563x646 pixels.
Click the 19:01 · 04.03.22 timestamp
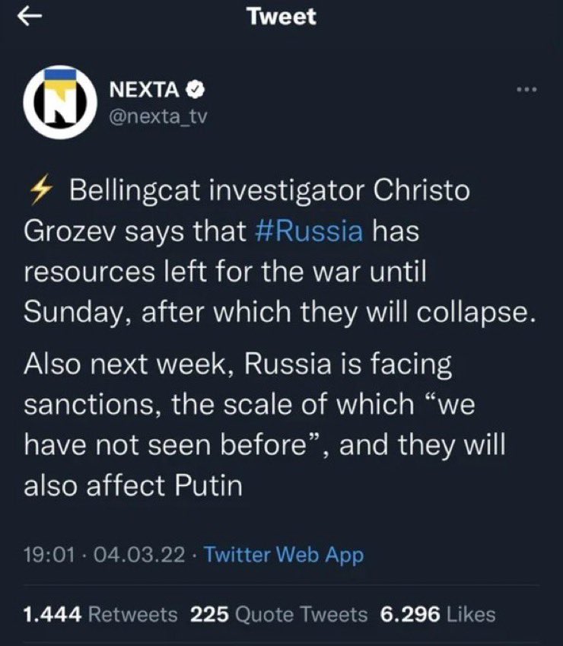[x=104, y=555]
